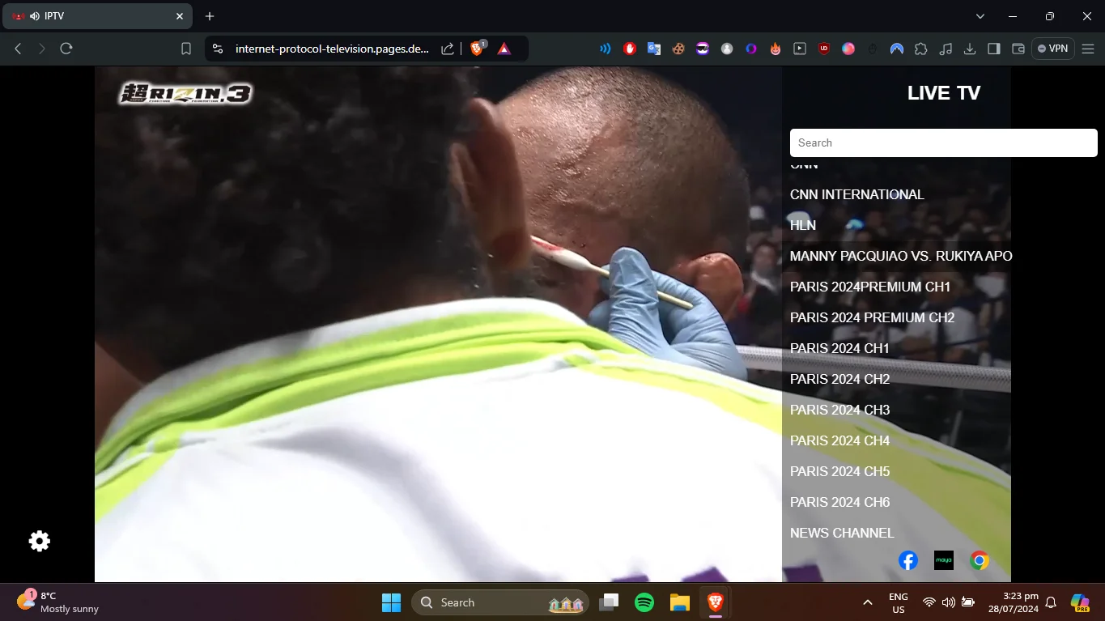Select PARIS 2024PREMIUM CH1 channel
Image resolution: width=1105 pixels, height=621 pixels.
[870, 287]
